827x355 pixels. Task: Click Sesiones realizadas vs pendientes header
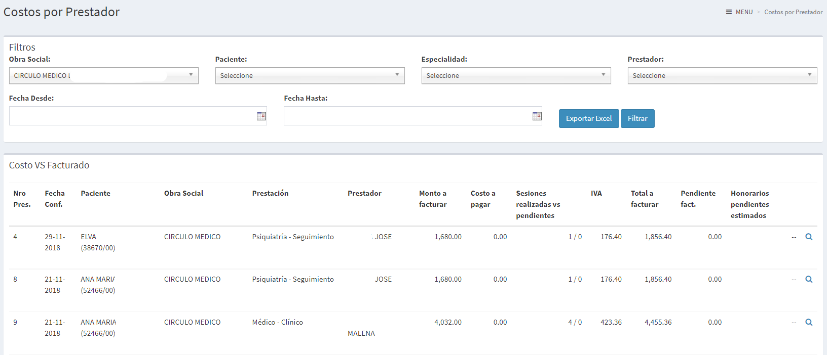(x=538, y=204)
